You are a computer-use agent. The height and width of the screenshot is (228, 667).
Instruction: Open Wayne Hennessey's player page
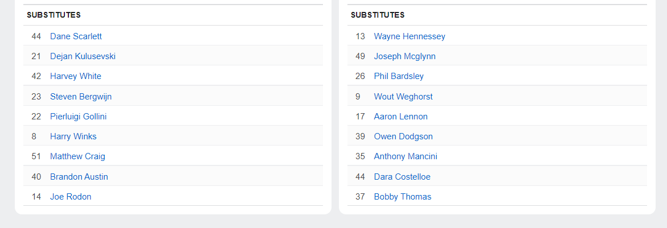(410, 36)
